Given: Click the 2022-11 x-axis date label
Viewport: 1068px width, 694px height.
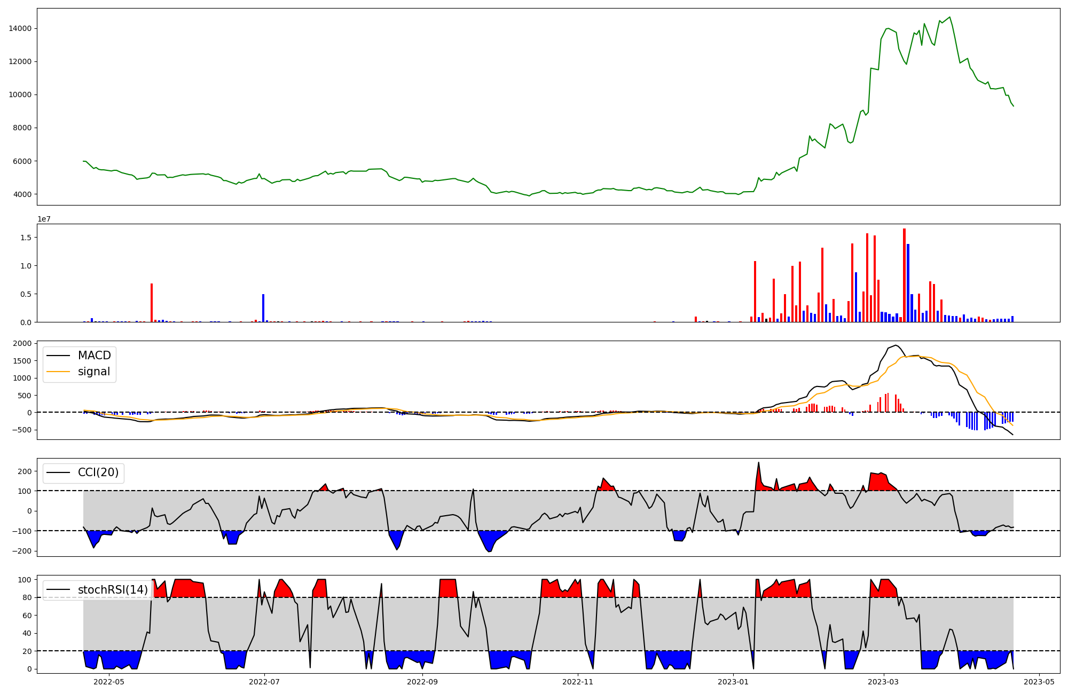Looking at the screenshot, I should click(578, 682).
